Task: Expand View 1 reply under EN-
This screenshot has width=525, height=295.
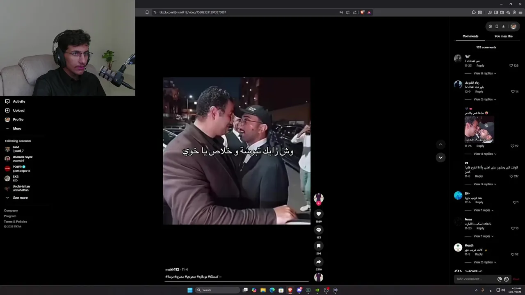Action: pos(484,210)
